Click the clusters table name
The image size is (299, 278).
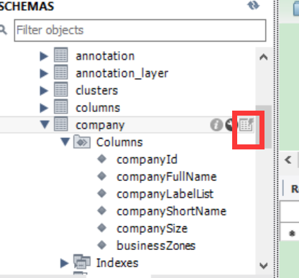(x=97, y=91)
